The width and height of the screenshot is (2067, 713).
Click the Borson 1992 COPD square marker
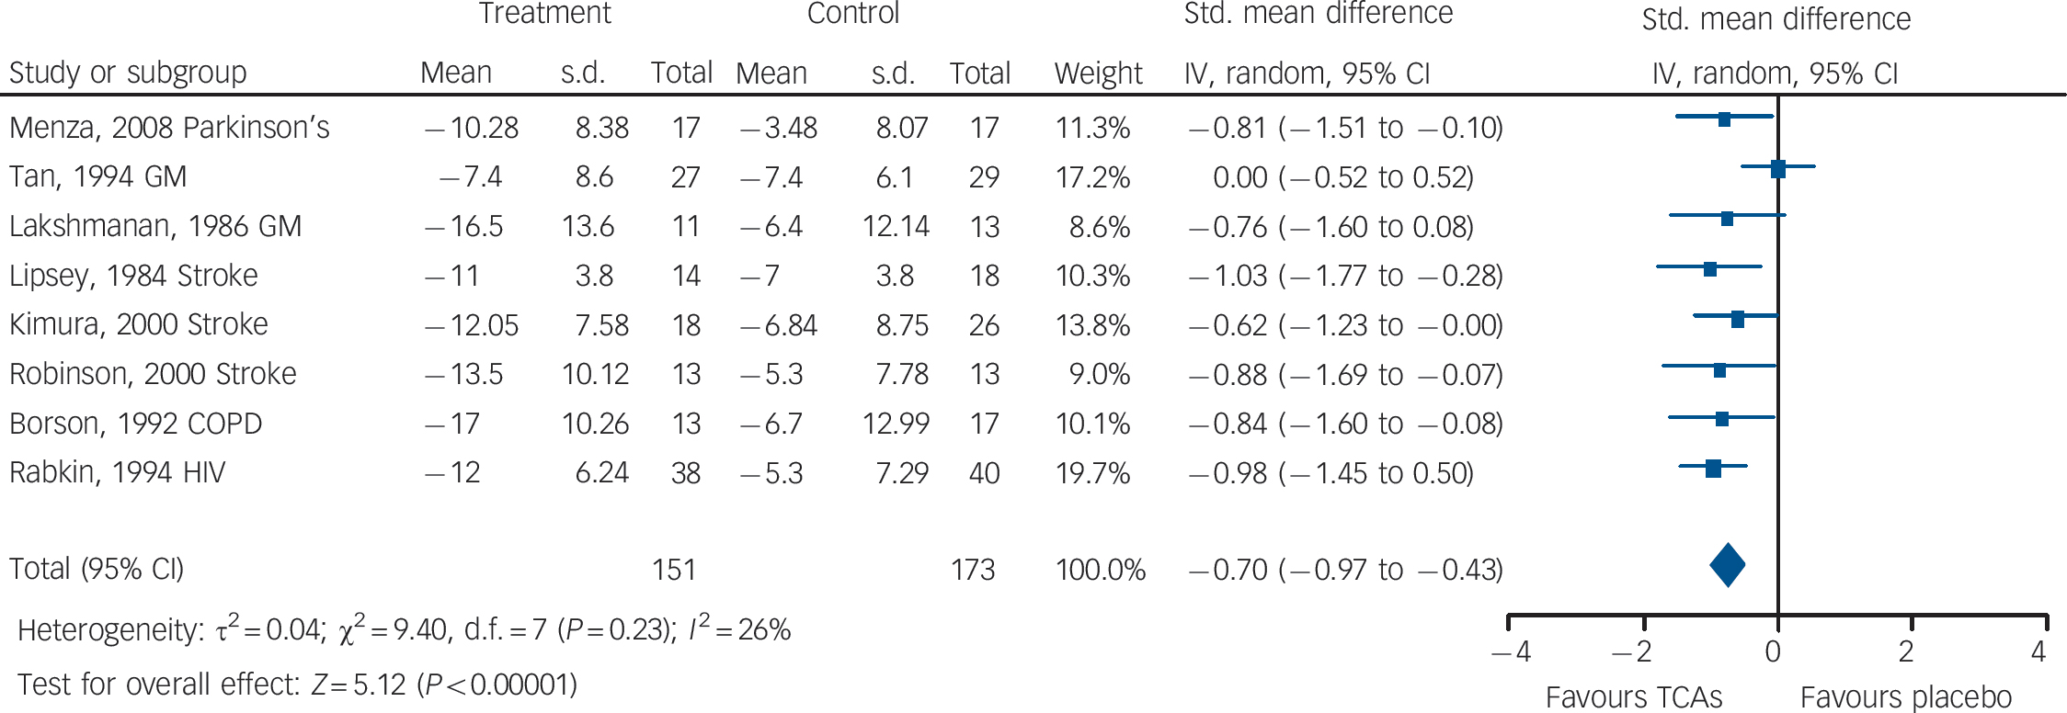(x=1721, y=419)
